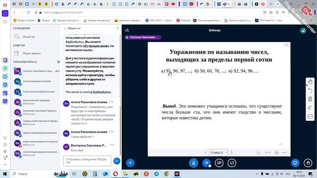317x178 pixels.
Task: Open the Windows Start menu
Action: click(x=5, y=174)
